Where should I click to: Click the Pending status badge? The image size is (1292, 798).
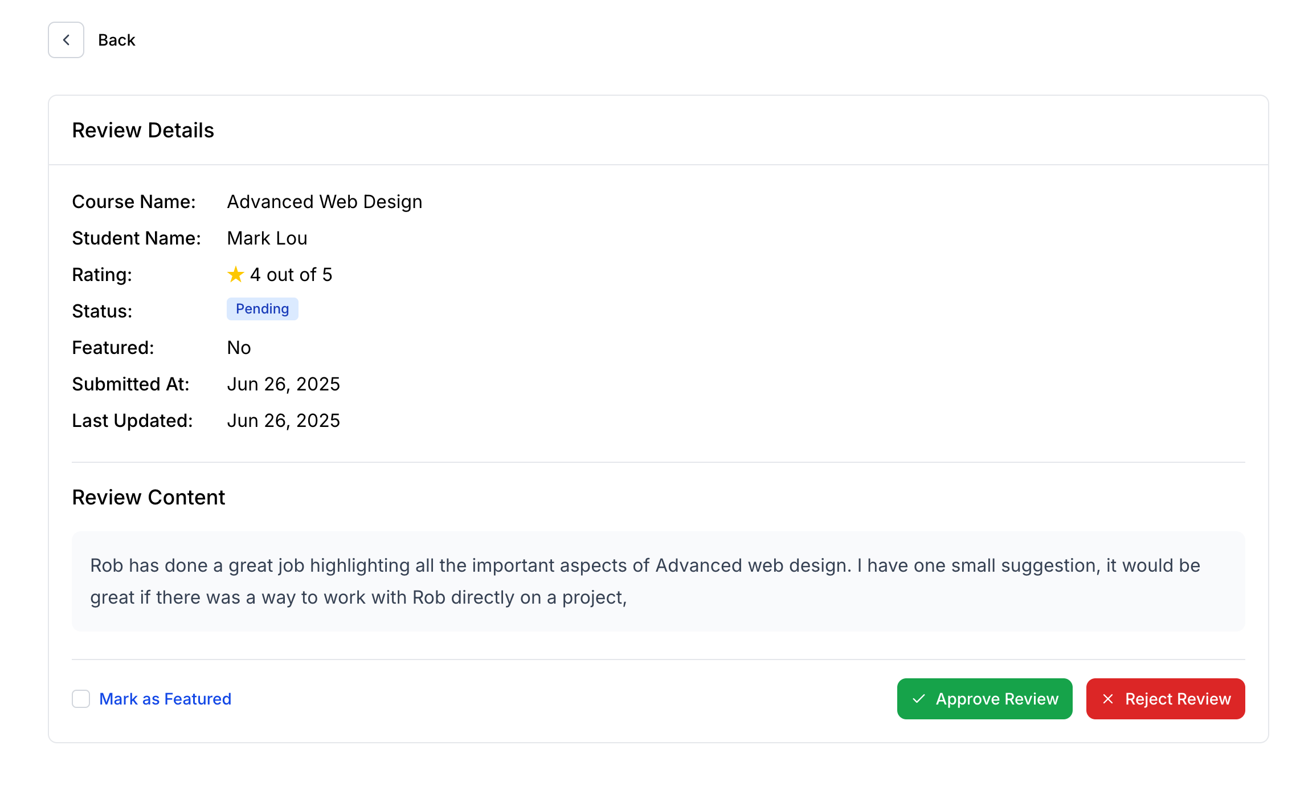click(263, 309)
